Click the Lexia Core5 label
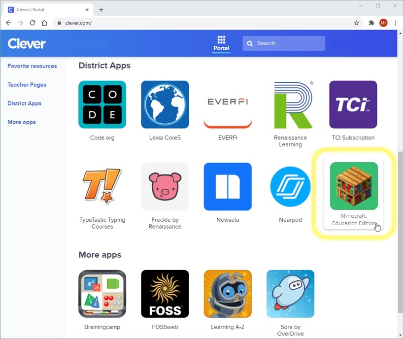 (x=165, y=138)
